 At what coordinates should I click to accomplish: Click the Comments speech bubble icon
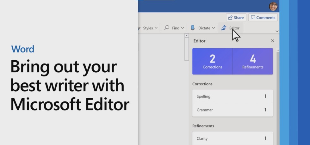pos(253,17)
